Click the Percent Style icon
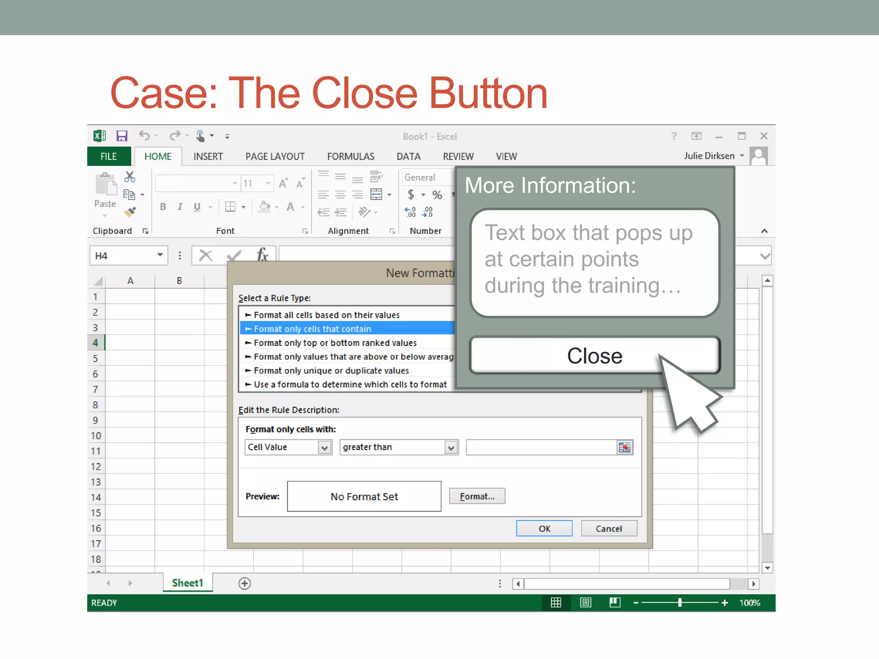Image resolution: width=879 pixels, height=659 pixels. [437, 195]
